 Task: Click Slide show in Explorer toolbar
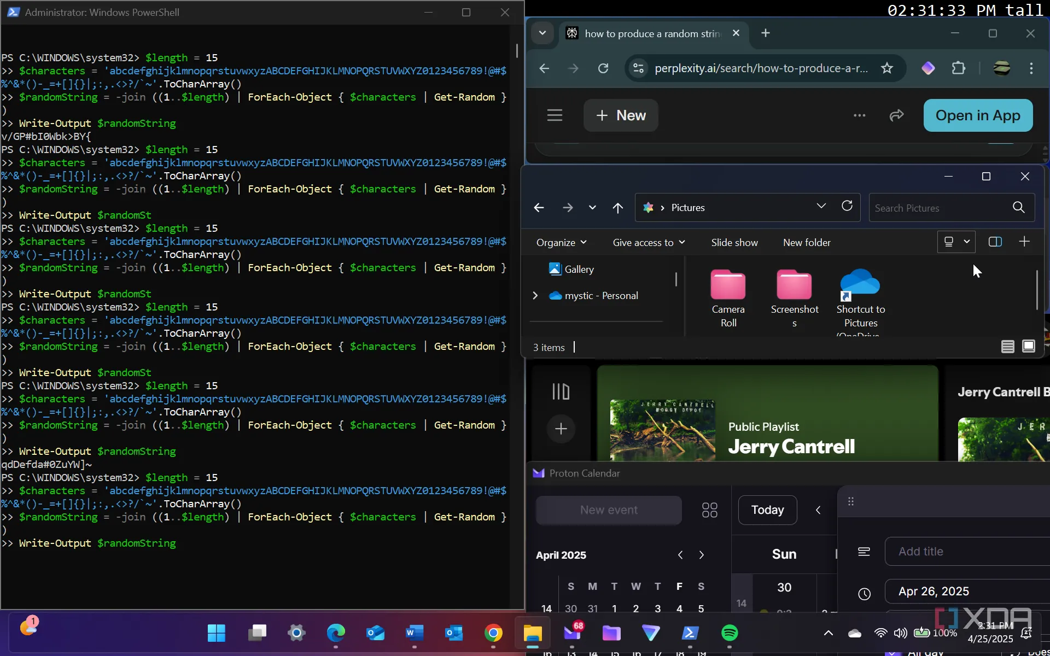tap(734, 242)
